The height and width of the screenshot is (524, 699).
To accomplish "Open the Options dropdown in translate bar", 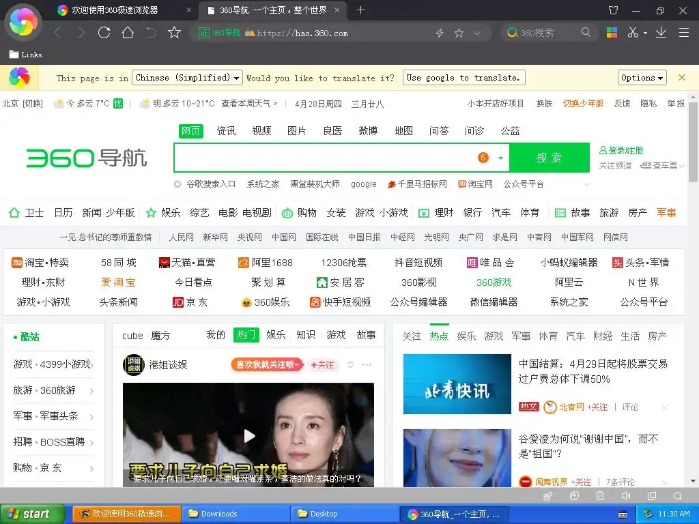I will [642, 78].
